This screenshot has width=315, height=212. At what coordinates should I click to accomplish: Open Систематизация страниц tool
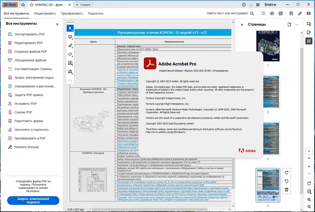(30, 69)
